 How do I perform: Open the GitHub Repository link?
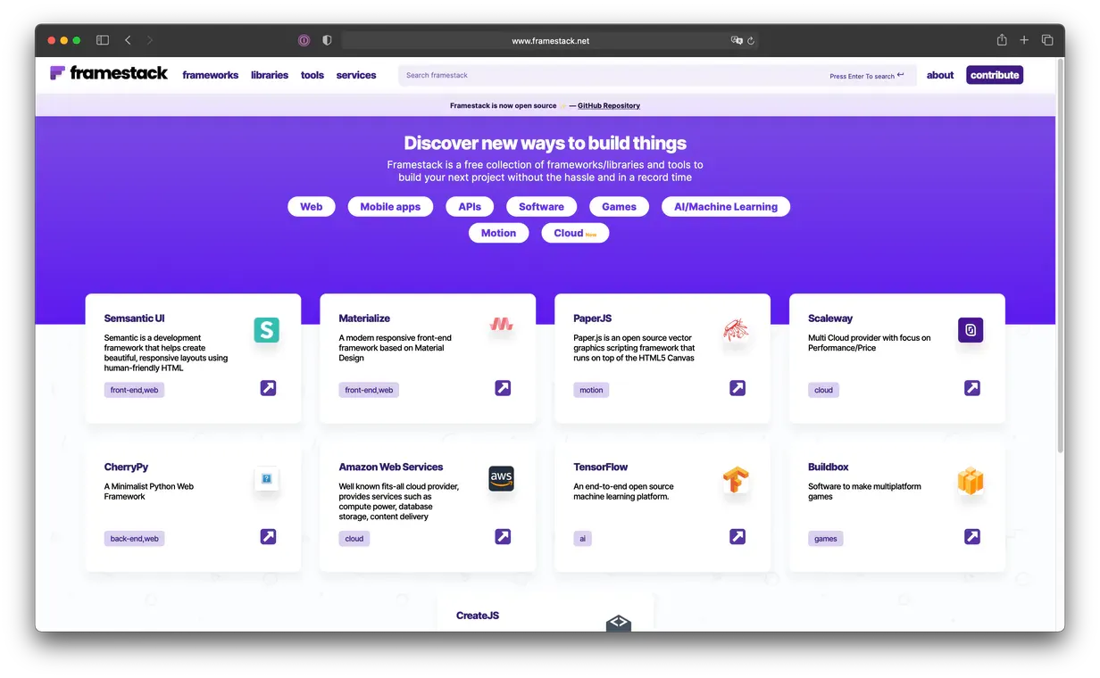[x=608, y=105]
